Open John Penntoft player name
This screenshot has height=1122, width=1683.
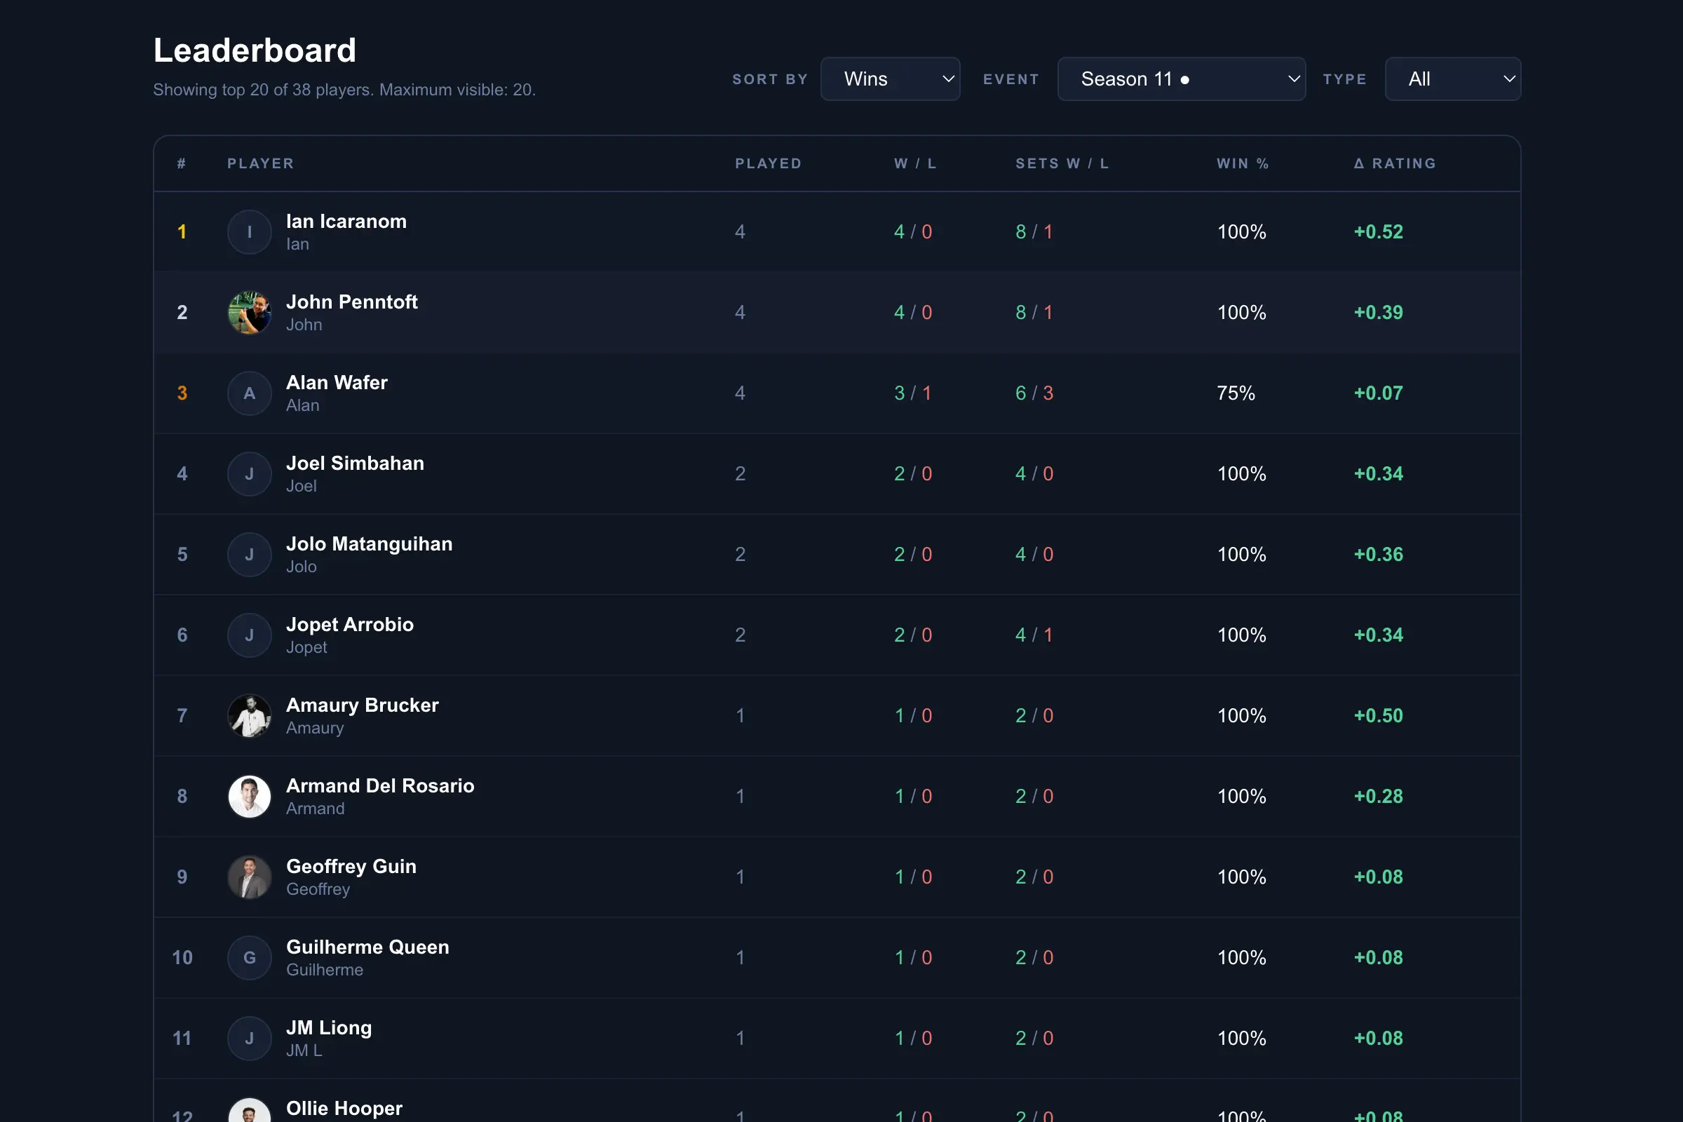point(352,302)
